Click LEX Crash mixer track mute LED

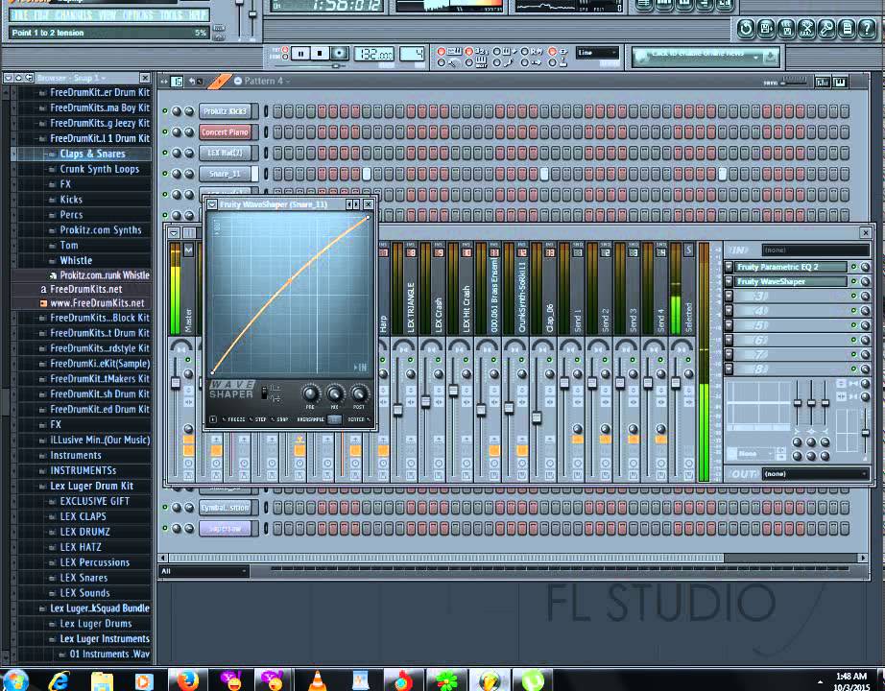(x=439, y=360)
